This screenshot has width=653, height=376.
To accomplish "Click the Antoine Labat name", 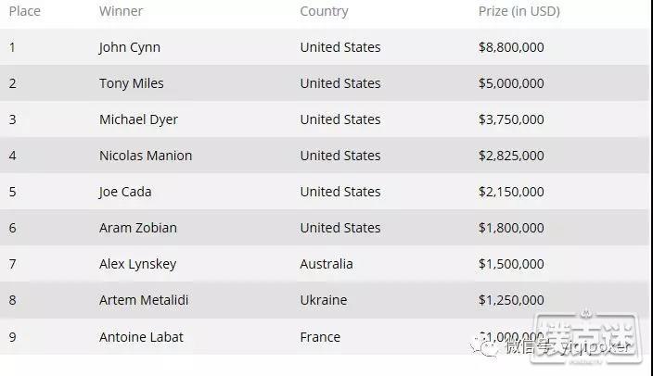I will point(141,337).
